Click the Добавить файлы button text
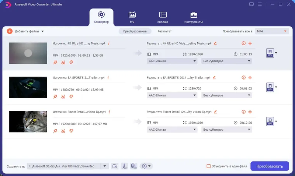 click(27, 31)
